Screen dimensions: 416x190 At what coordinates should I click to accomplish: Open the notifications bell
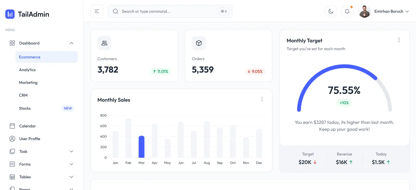click(347, 11)
